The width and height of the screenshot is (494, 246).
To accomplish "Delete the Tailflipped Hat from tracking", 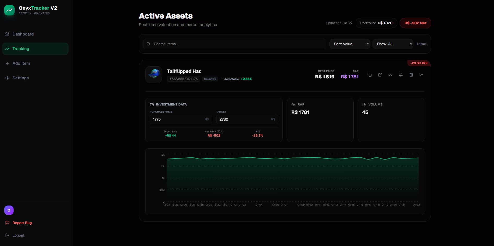I will pyautogui.click(x=411, y=75).
